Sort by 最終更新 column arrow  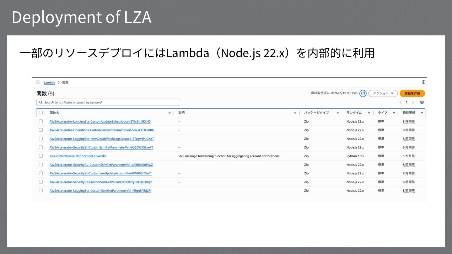pos(422,113)
